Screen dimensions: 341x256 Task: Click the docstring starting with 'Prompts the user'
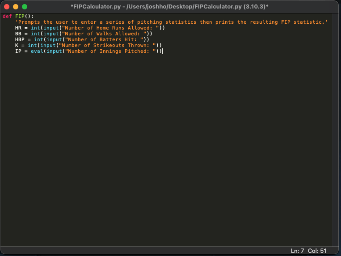pyautogui.click(x=171, y=22)
